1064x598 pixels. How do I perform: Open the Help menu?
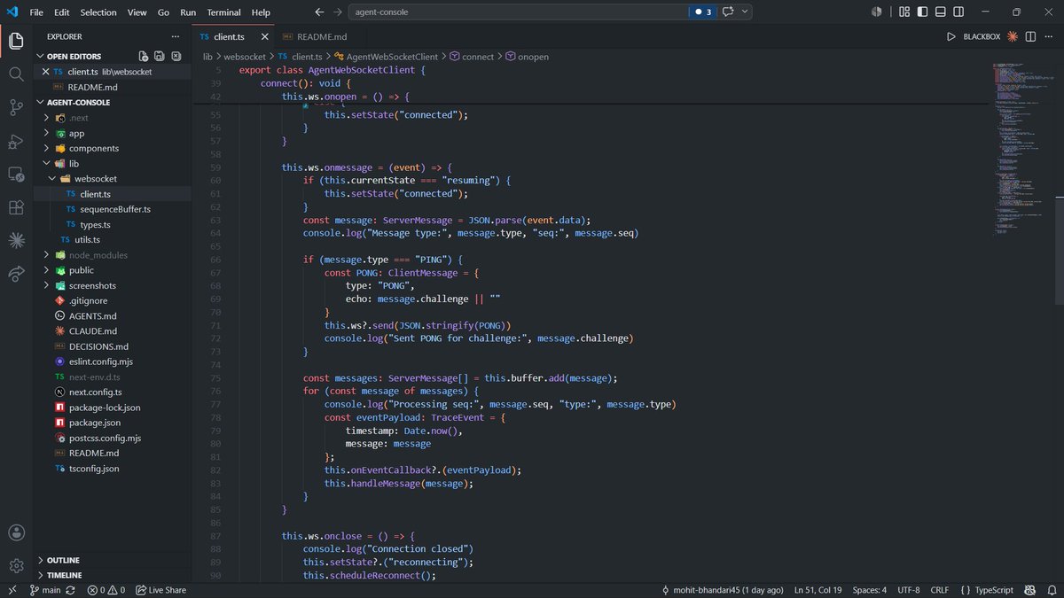(x=261, y=12)
